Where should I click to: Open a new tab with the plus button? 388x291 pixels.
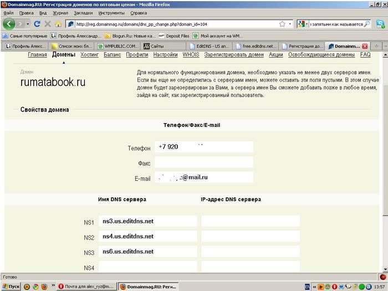point(376,46)
